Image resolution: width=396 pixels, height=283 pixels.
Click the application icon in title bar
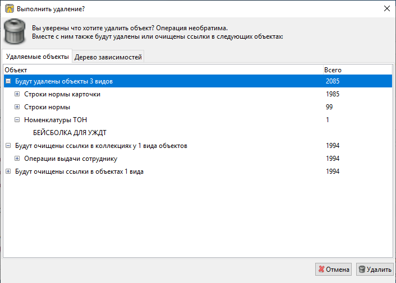pos(10,8)
